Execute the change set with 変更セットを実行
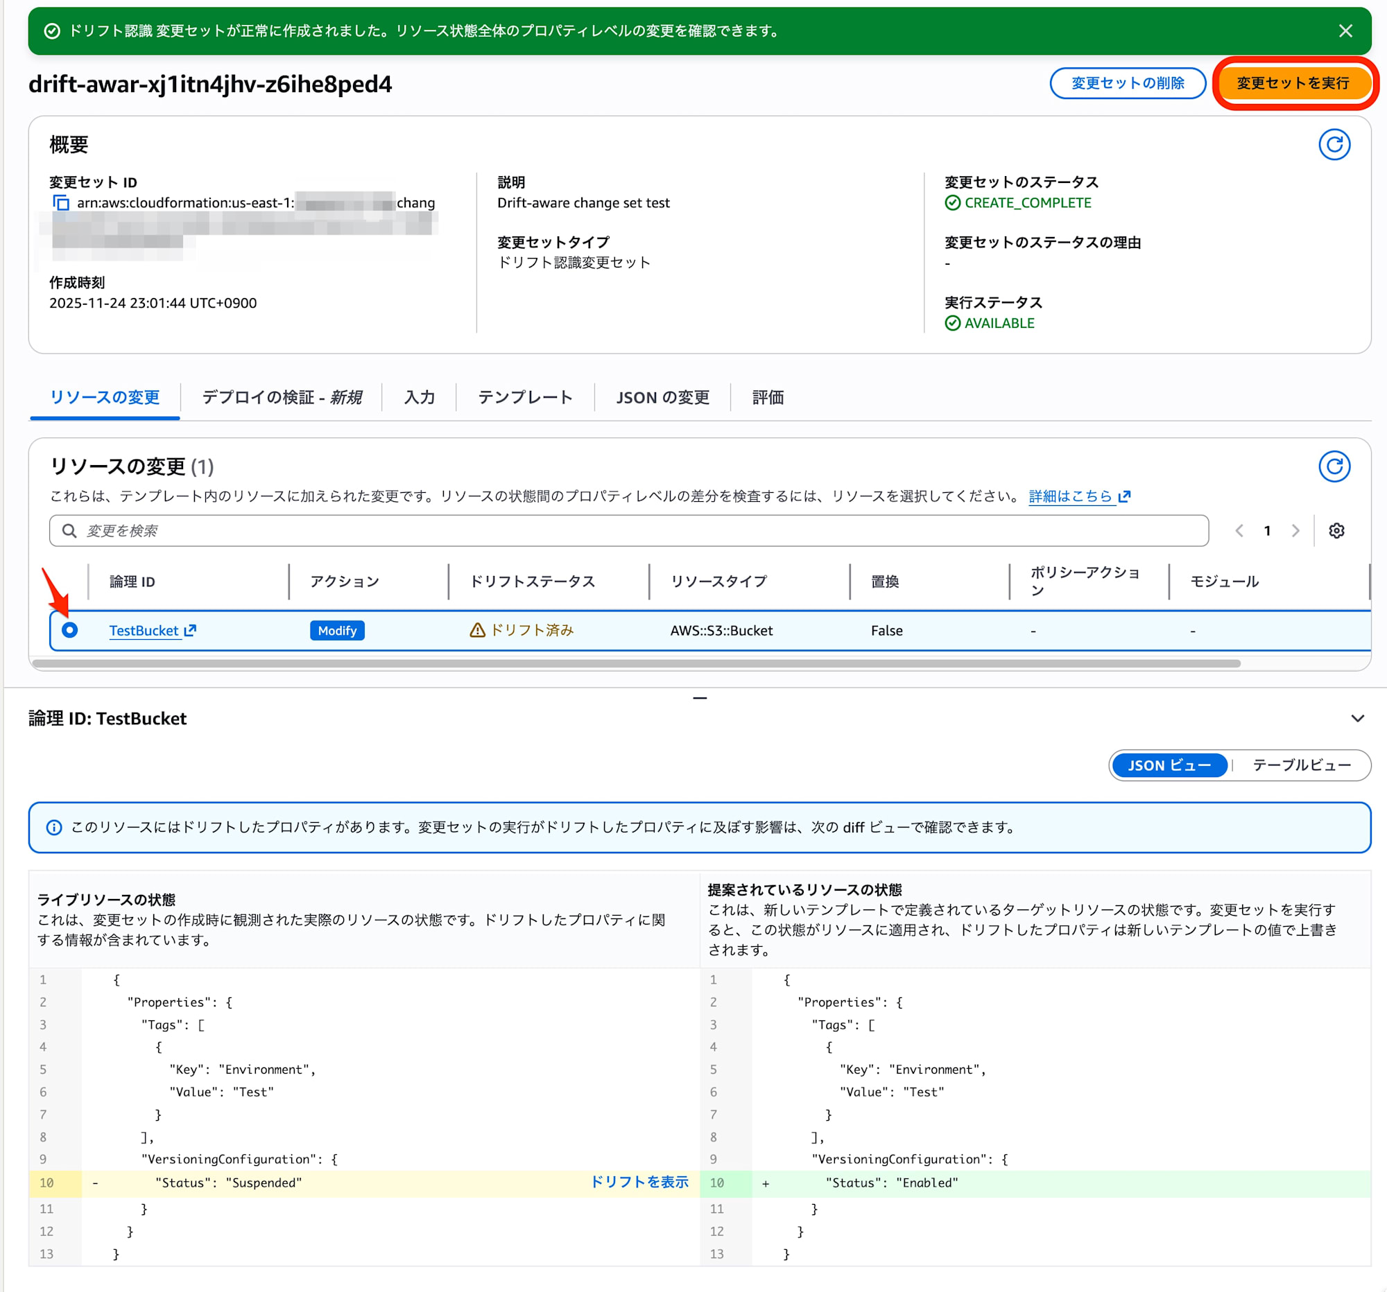This screenshot has height=1292, width=1387. pyautogui.click(x=1295, y=83)
